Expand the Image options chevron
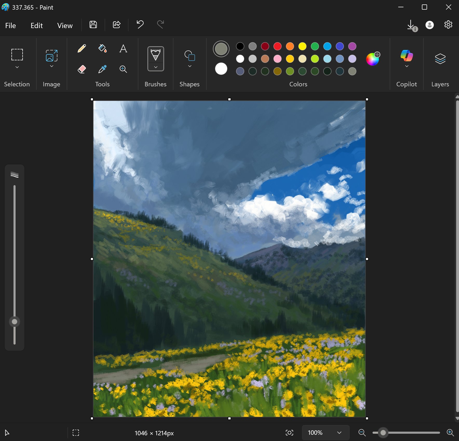Screen dimensions: 459x441 pyautogui.click(x=52, y=66)
